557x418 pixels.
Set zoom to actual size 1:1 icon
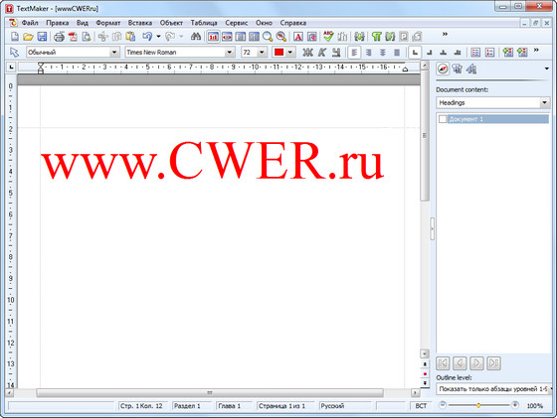pyautogui.click(x=213, y=37)
